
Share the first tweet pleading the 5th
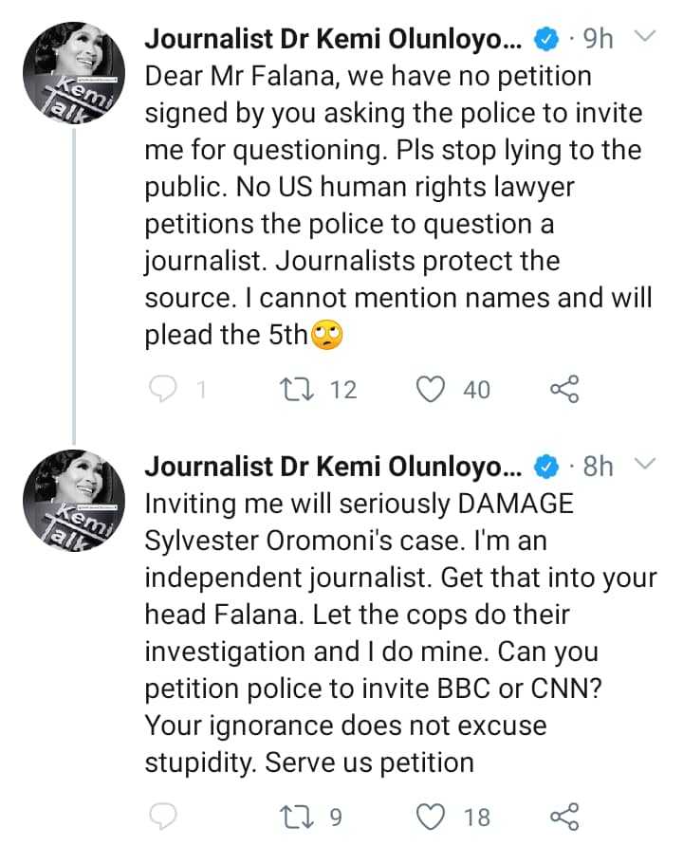(x=564, y=389)
